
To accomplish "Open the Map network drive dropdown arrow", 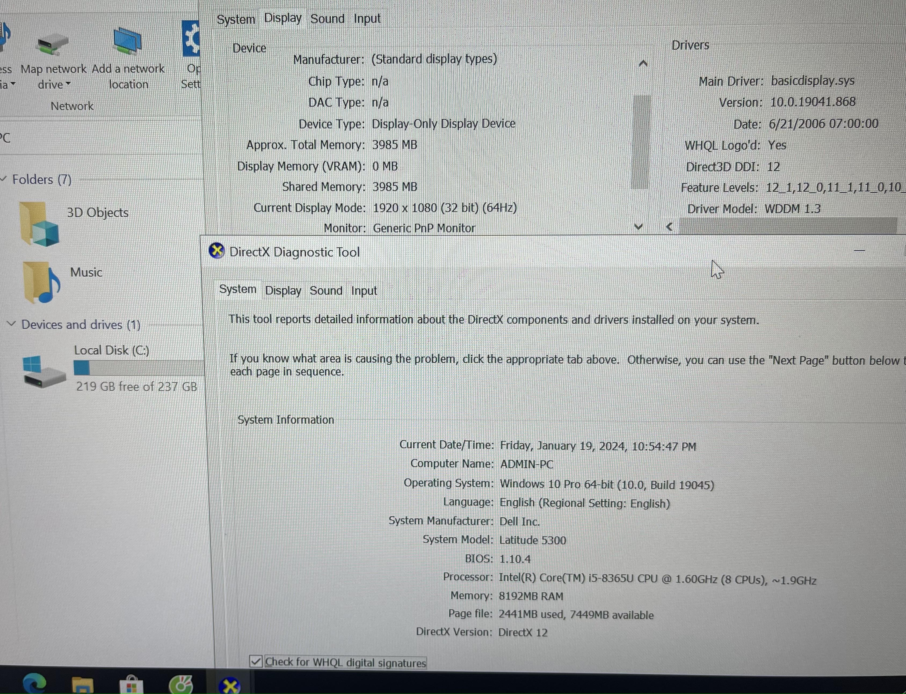I will [x=68, y=84].
